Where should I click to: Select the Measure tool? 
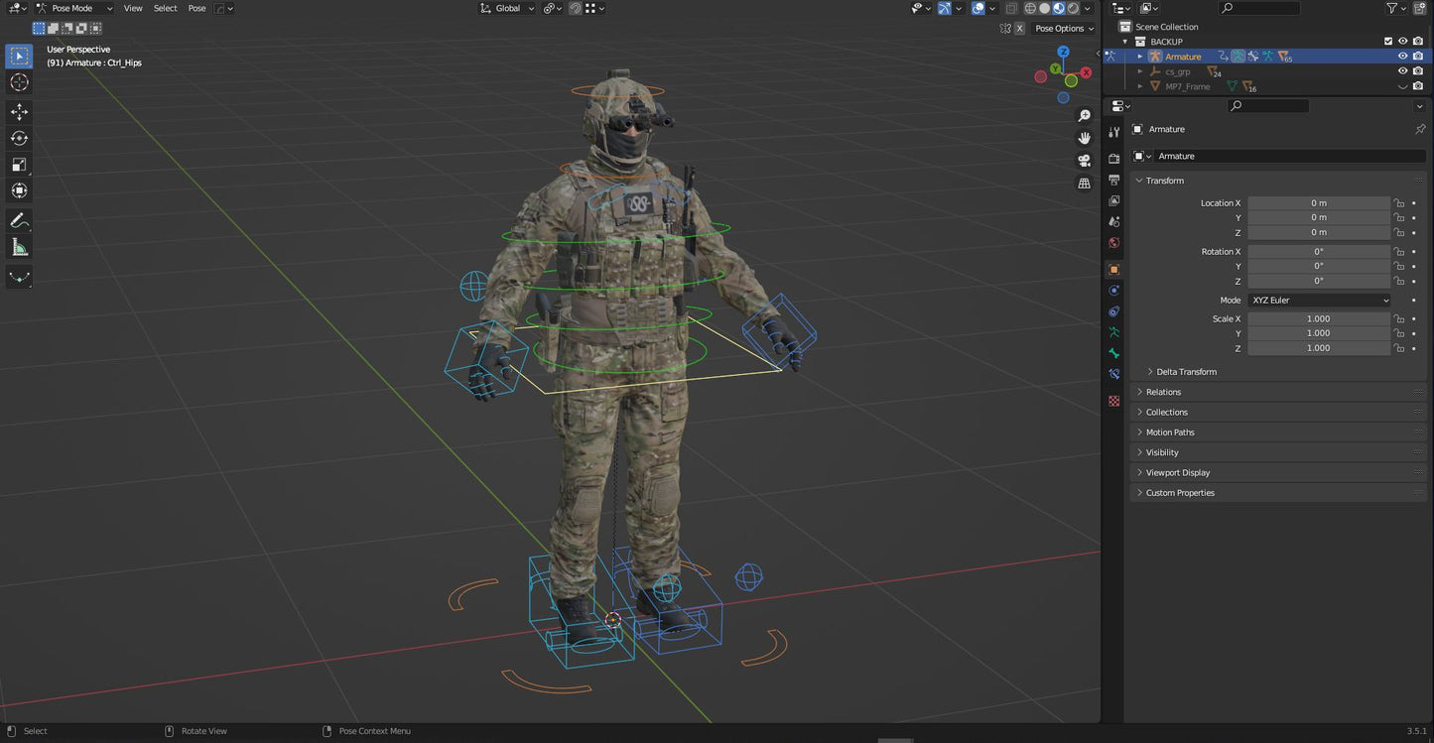[19, 247]
